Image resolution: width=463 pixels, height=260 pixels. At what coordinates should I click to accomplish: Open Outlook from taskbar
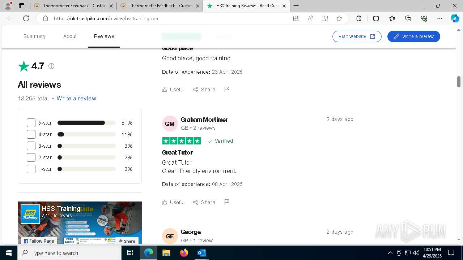click(201, 253)
